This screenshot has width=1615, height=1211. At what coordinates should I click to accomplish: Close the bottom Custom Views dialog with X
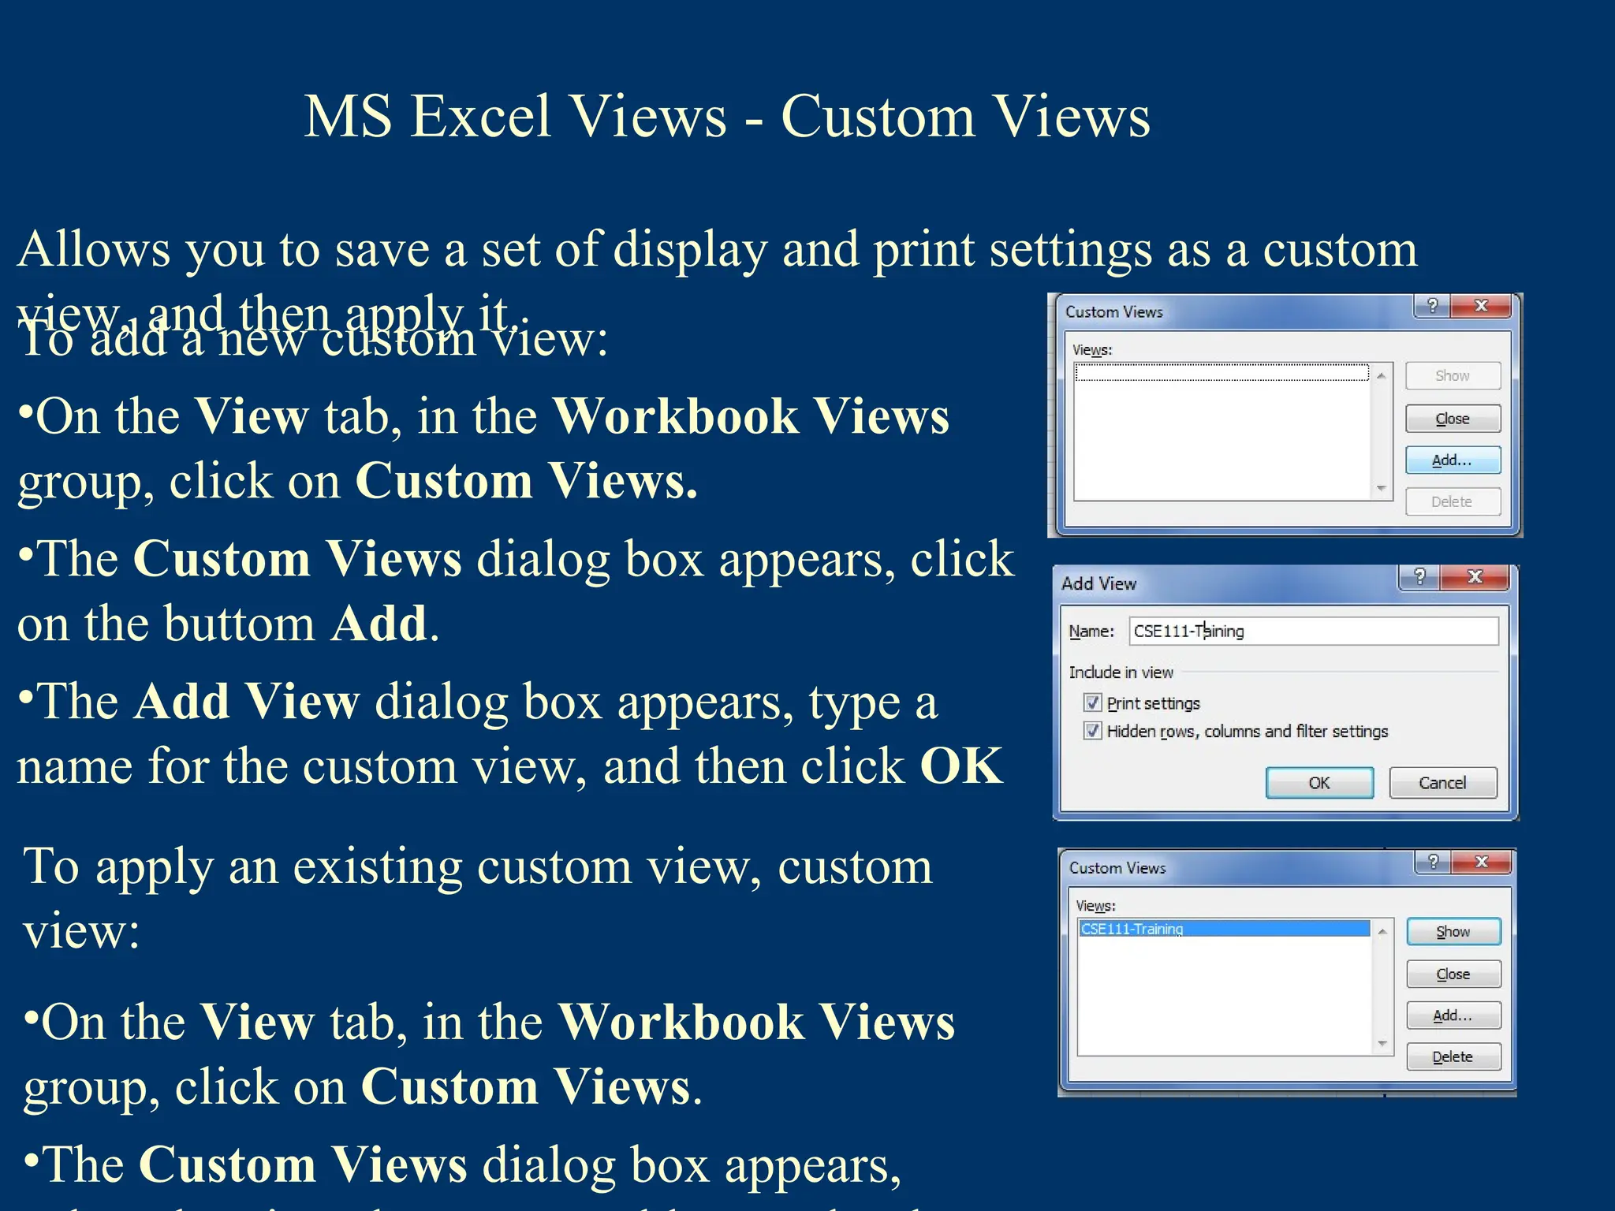click(x=1482, y=862)
